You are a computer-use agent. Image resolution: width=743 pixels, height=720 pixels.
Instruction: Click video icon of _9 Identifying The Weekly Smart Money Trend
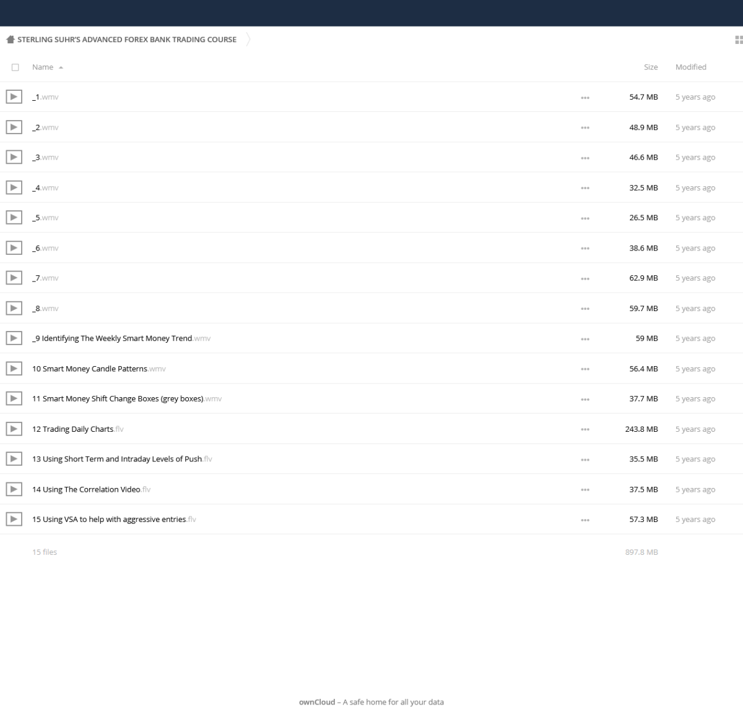(x=14, y=338)
